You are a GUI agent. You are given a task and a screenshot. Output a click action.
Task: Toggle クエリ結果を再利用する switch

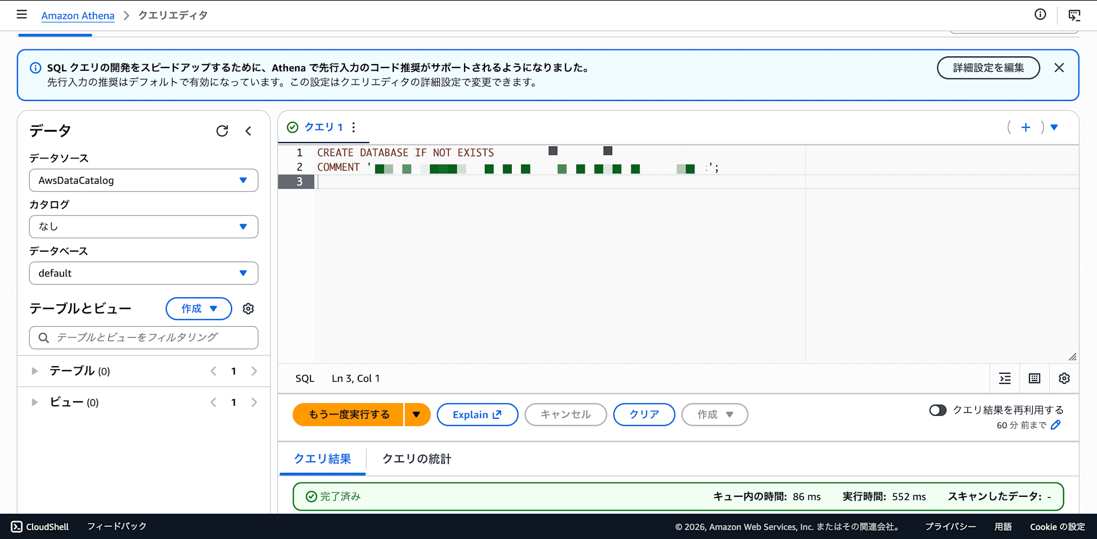click(937, 410)
